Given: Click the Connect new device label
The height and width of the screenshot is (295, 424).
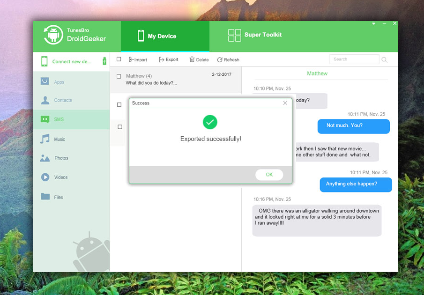Looking at the screenshot, I should click(x=71, y=62).
